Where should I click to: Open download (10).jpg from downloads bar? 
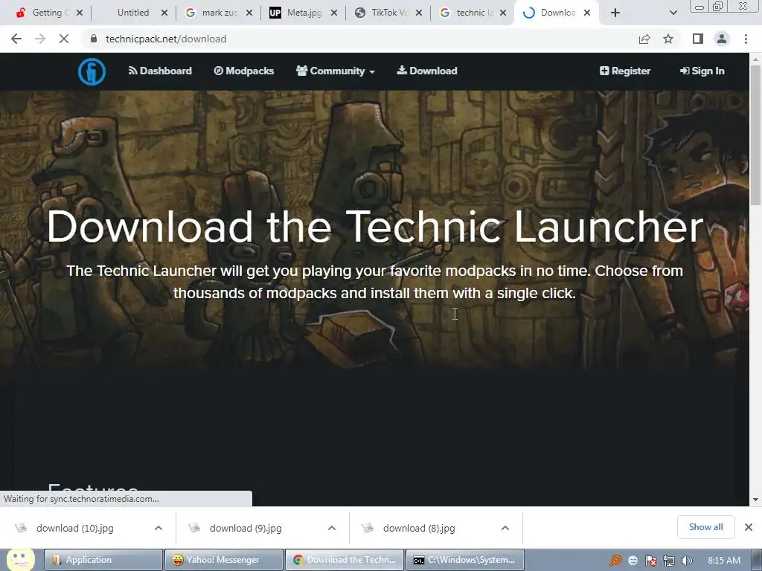tap(75, 528)
